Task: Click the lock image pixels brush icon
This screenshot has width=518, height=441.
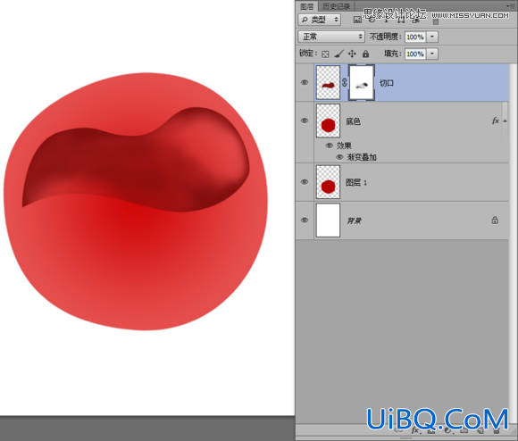Action: [x=338, y=54]
